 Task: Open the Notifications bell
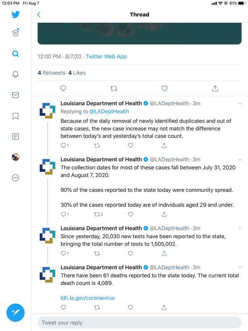pos(15,74)
